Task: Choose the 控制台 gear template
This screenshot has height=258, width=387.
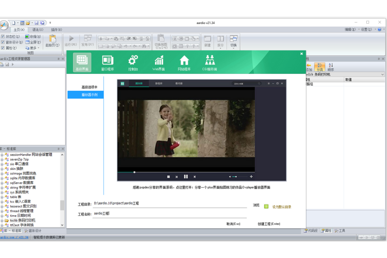Action: [133, 62]
